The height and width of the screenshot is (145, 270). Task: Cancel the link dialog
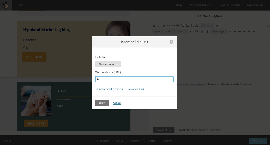pos(117,103)
